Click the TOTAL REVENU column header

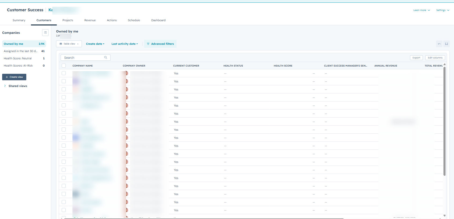(x=434, y=66)
